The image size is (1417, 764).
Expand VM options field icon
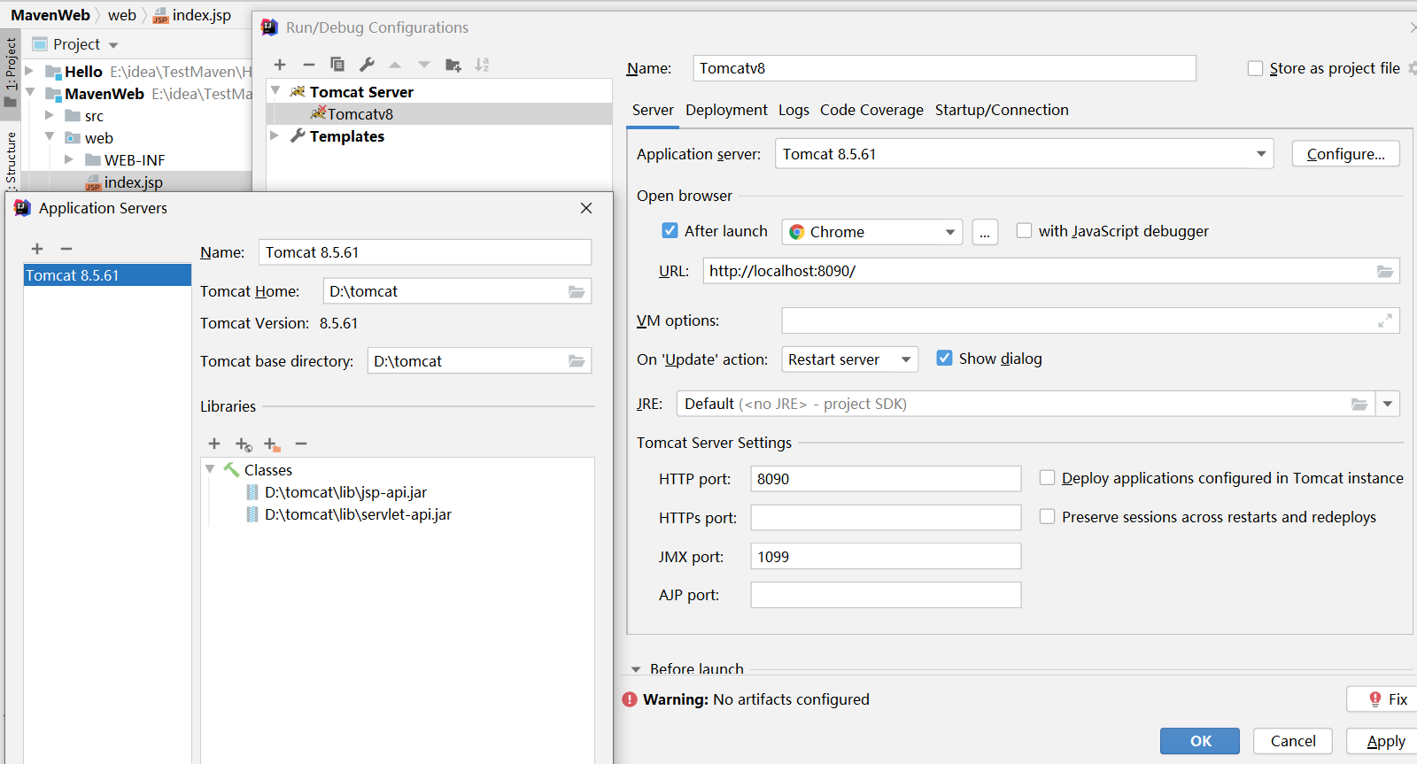(1385, 320)
